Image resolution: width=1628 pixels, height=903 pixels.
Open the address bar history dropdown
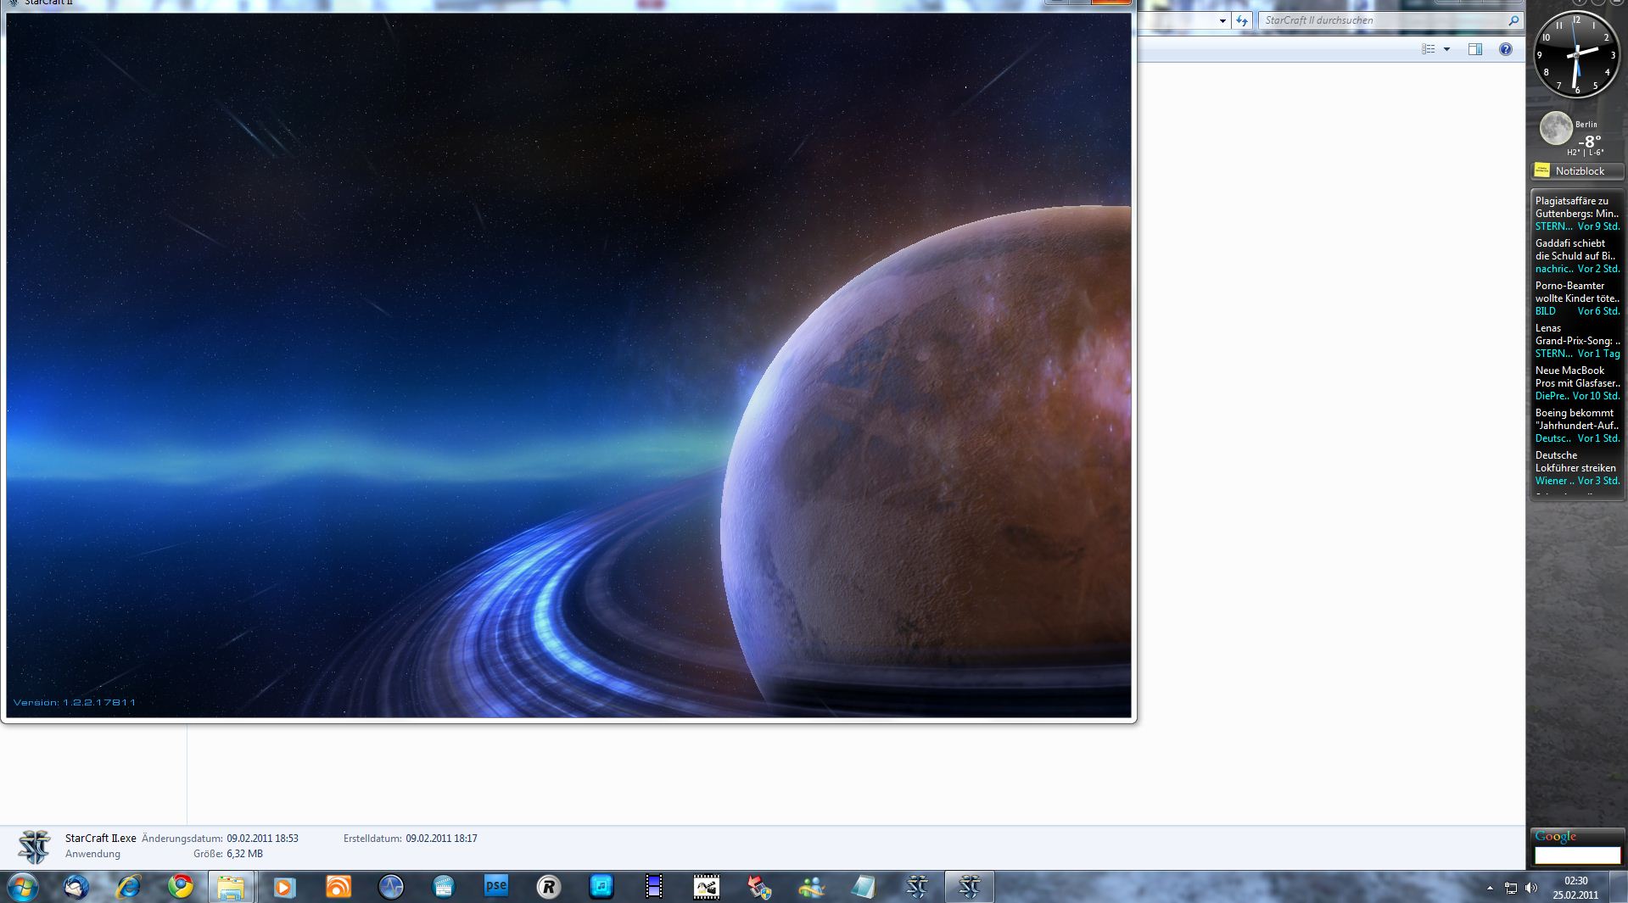(x=1222, y=20)
